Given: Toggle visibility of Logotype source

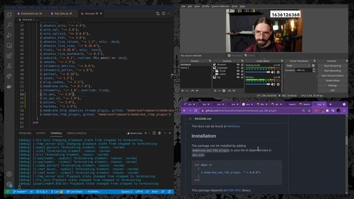Looking at the screenshot, I should tap(238, 67).
